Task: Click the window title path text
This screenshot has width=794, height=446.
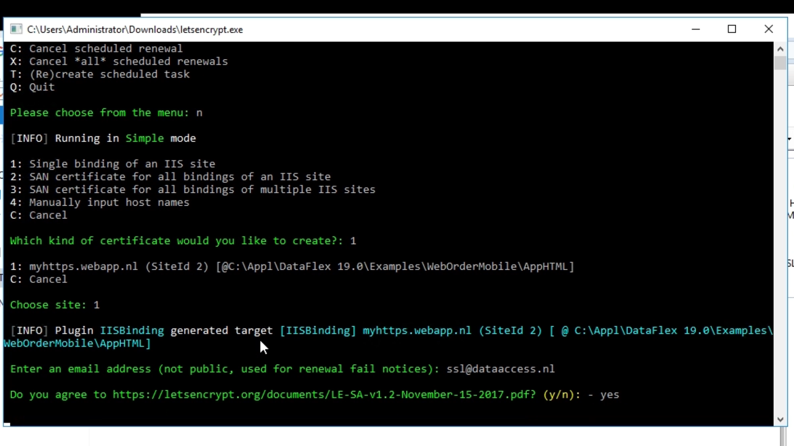Action: pyautogui.click(x=135, y=30)
